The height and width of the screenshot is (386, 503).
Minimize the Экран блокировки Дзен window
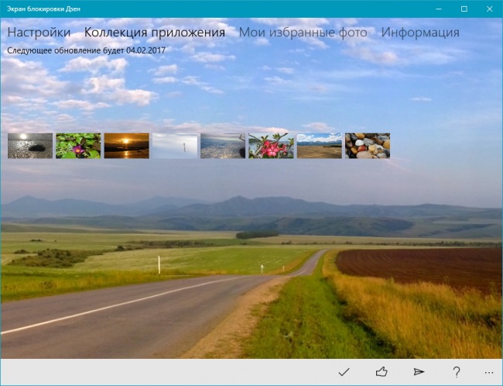tap(439, 9)
